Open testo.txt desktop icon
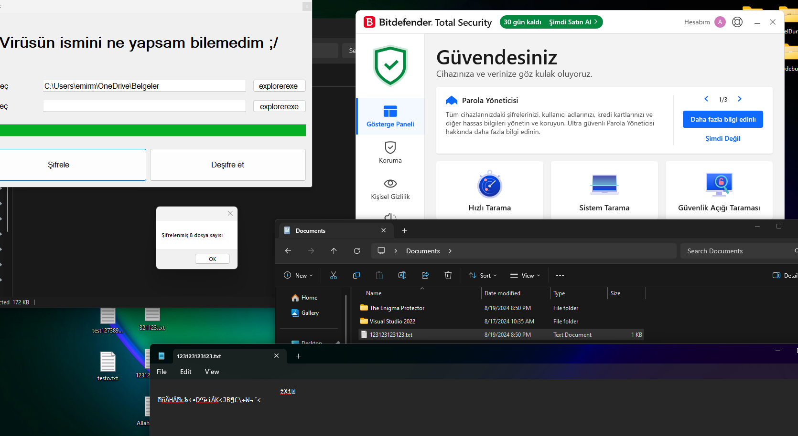 [x=108, y=366]
